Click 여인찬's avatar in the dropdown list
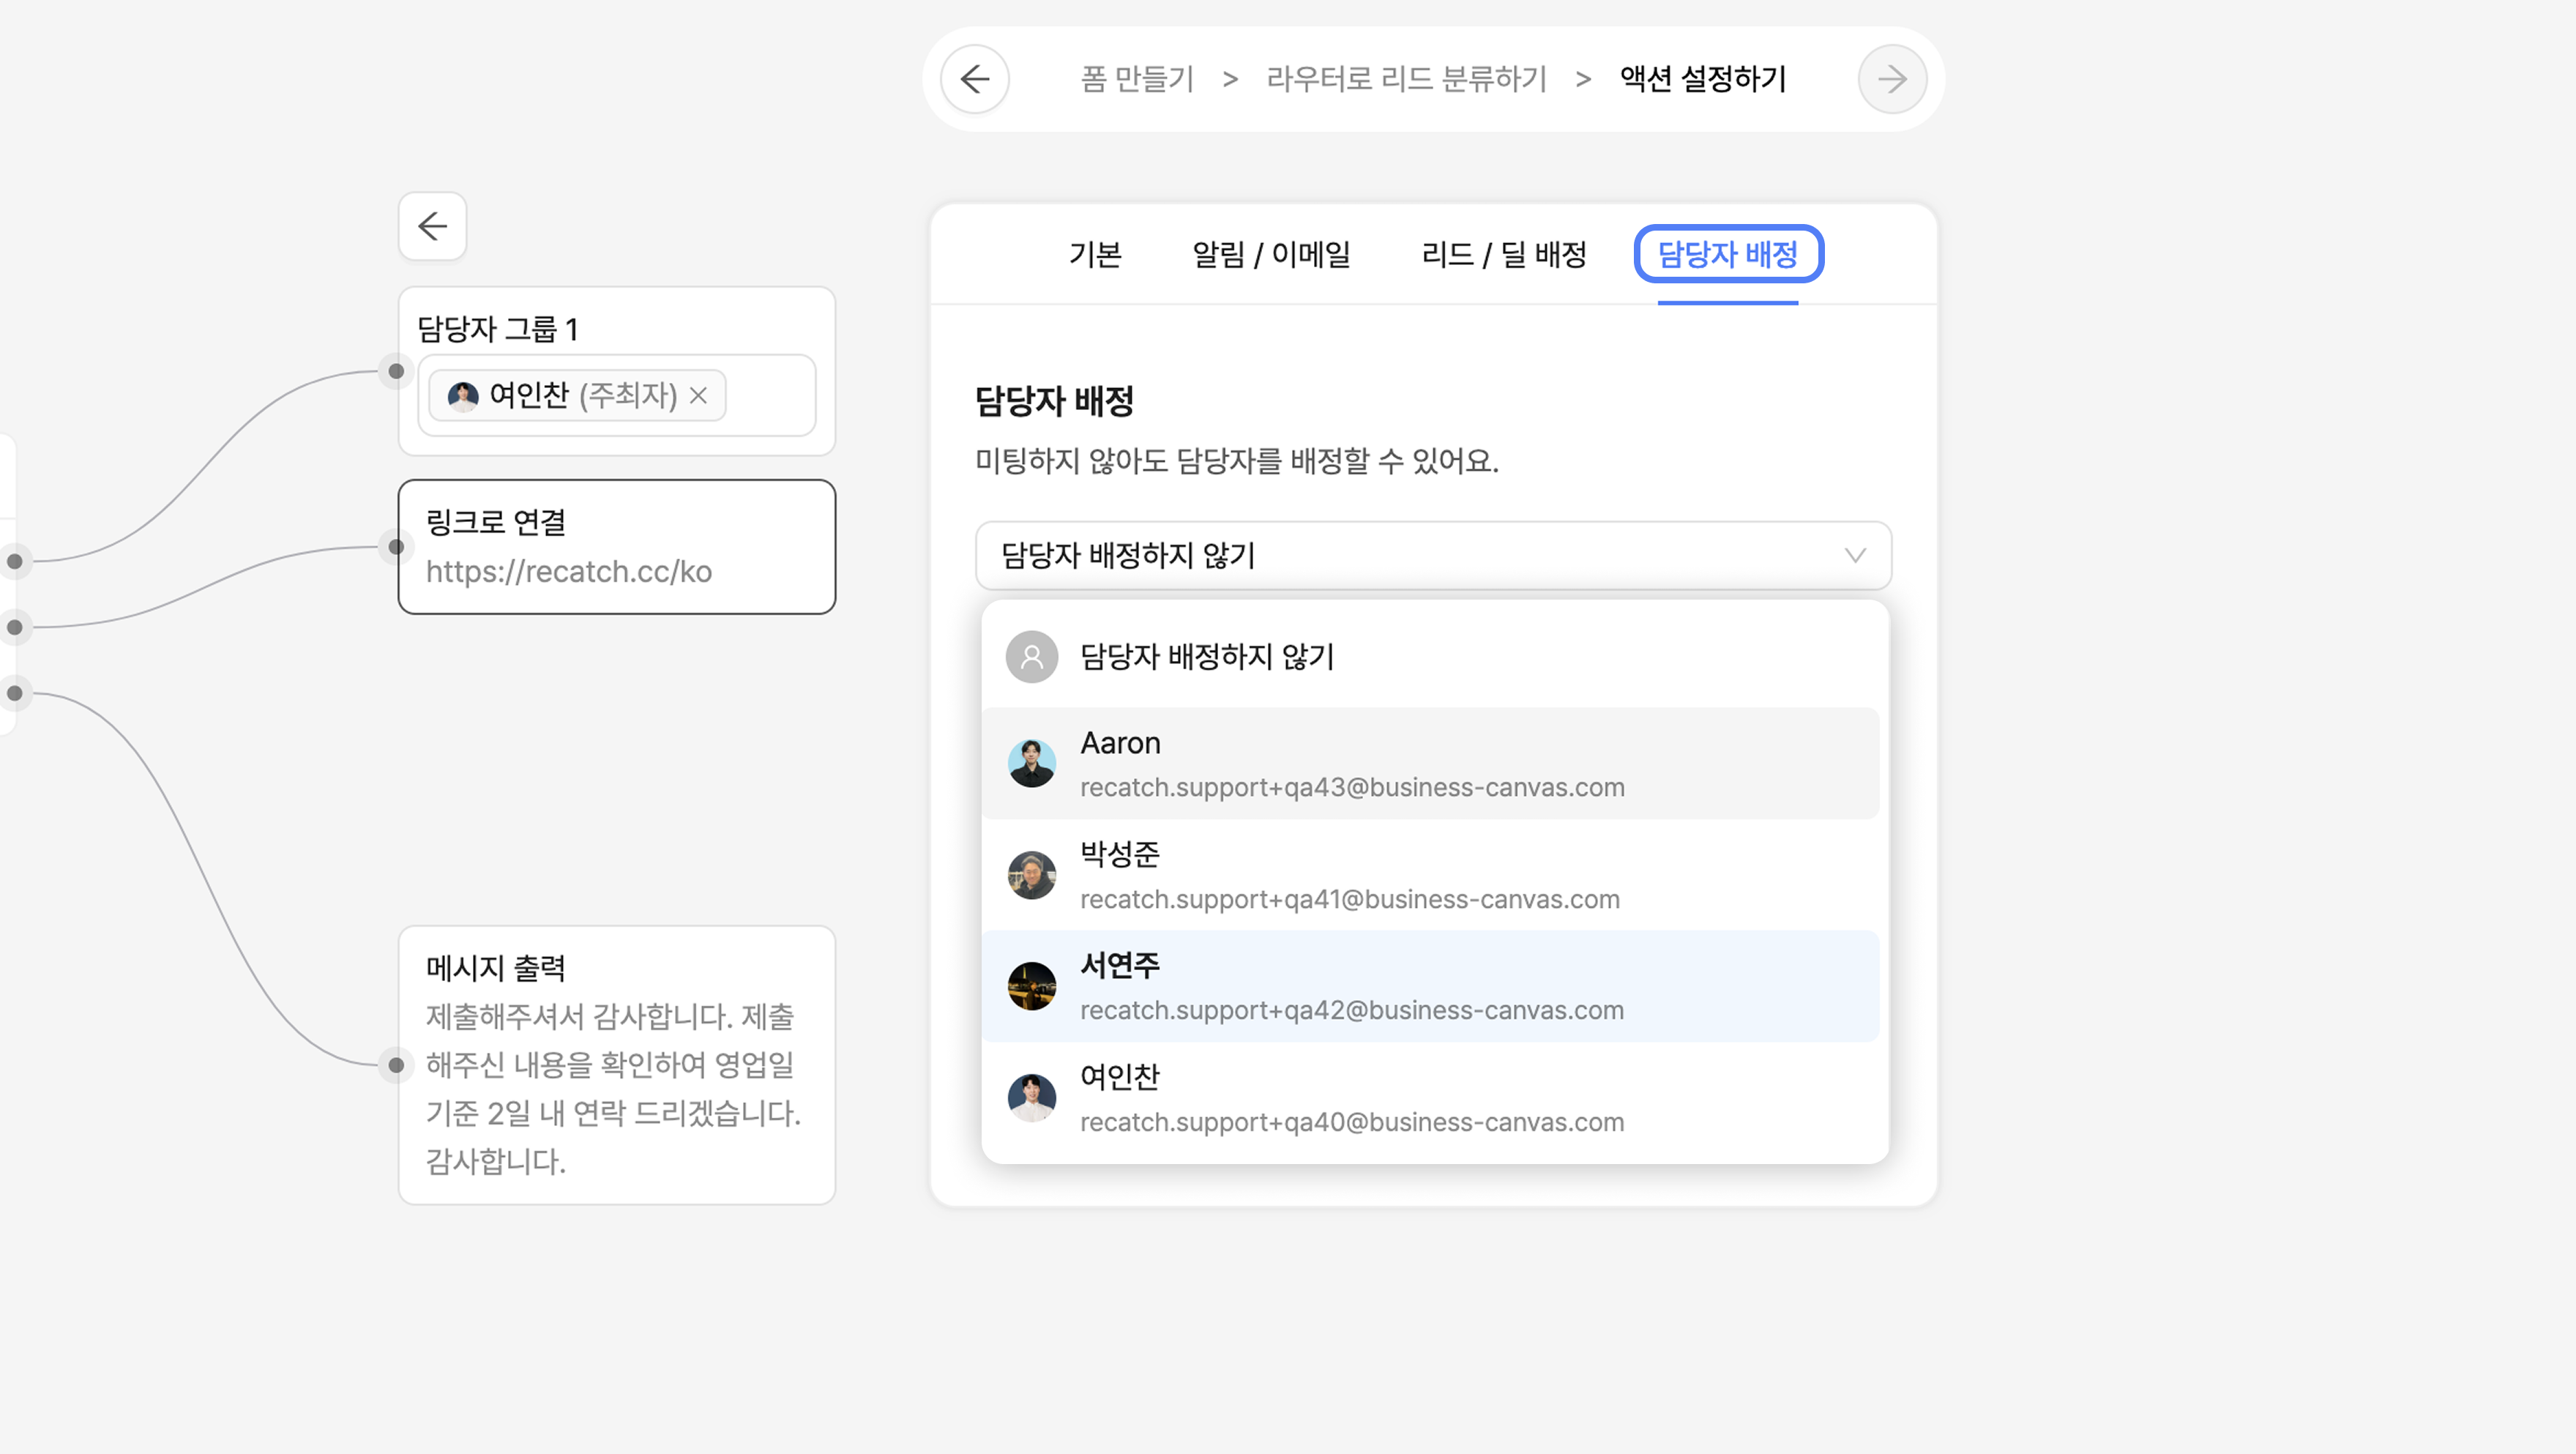The height and width of the screenshot is (1454, 2576). [1031, 1098]
